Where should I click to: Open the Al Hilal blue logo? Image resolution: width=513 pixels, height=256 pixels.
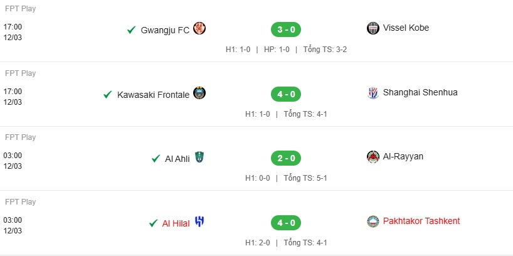[x=199, y=221]
